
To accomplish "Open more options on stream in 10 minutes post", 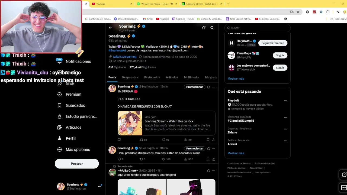I will click(214, 148).
